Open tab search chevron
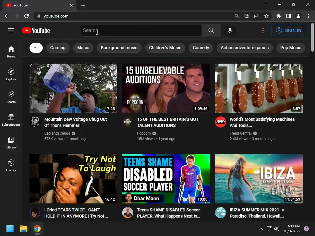315x236 pixels. pyautogui.click(x=265, y=4)
